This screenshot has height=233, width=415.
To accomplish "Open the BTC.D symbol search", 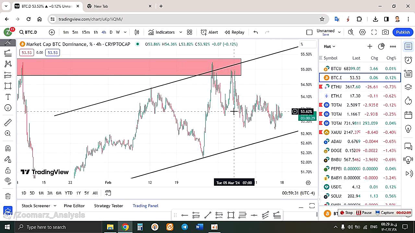I will 28,32.
